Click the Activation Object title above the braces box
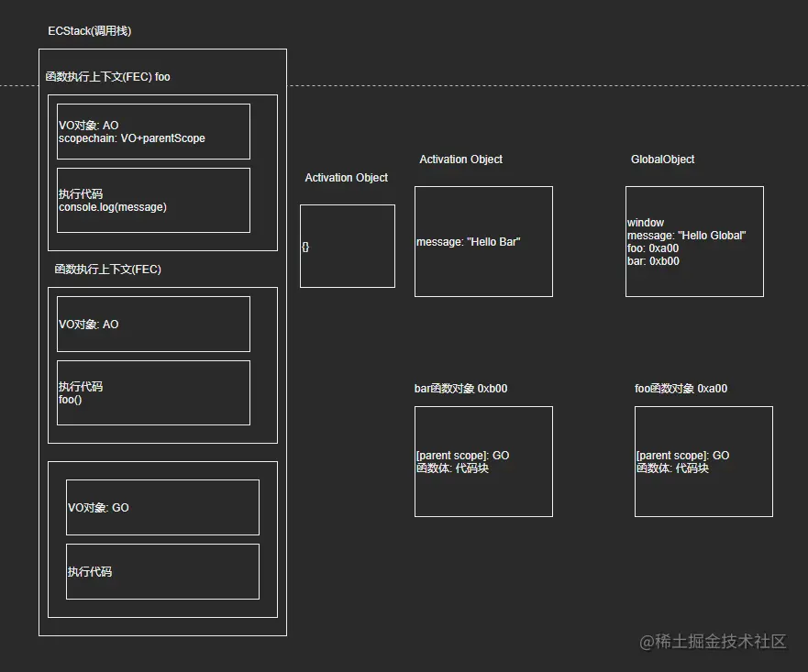Screen dimensions: 808x672 (347, 178)
